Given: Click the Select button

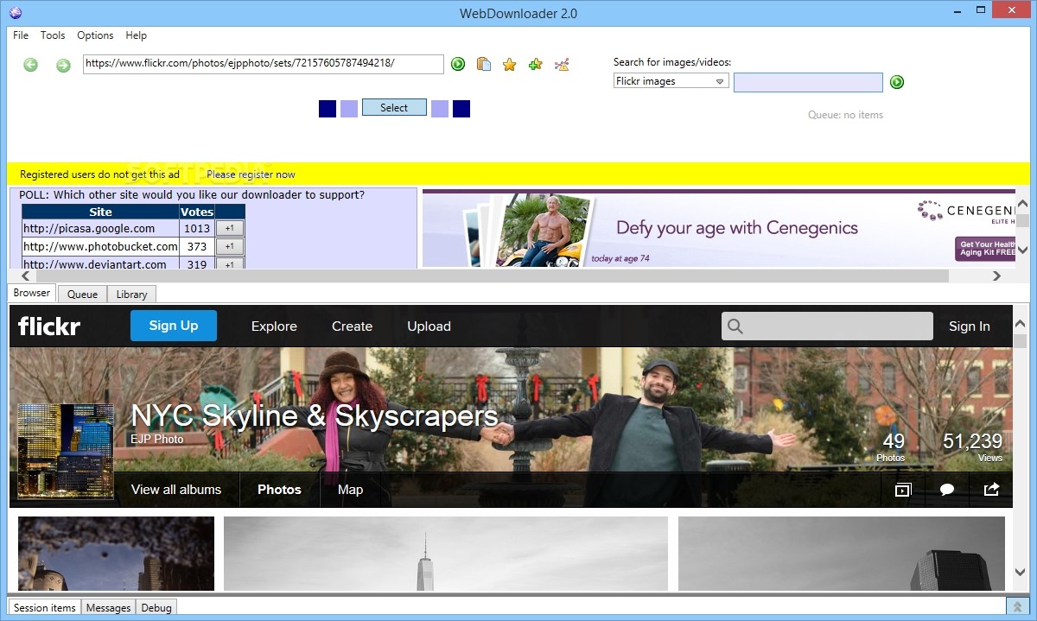Looking at the screenshot, I should 394,108.
